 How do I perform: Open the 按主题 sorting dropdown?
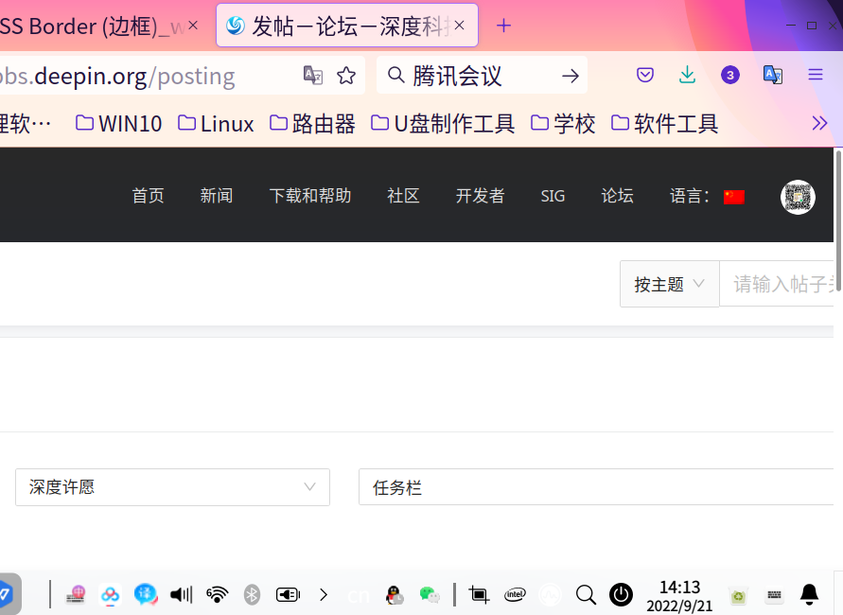tap(669, 283)
